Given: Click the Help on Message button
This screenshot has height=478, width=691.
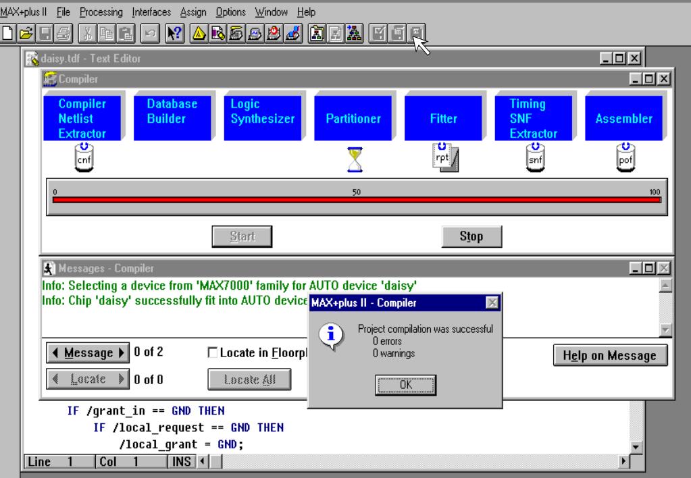Looking at the screenshot, I should coord(610,356).
